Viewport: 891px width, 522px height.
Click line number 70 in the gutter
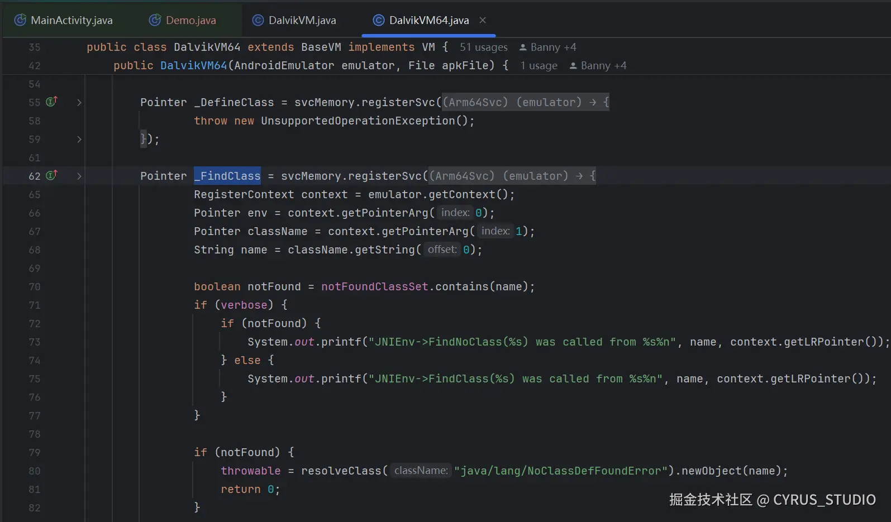pos(35,286)
